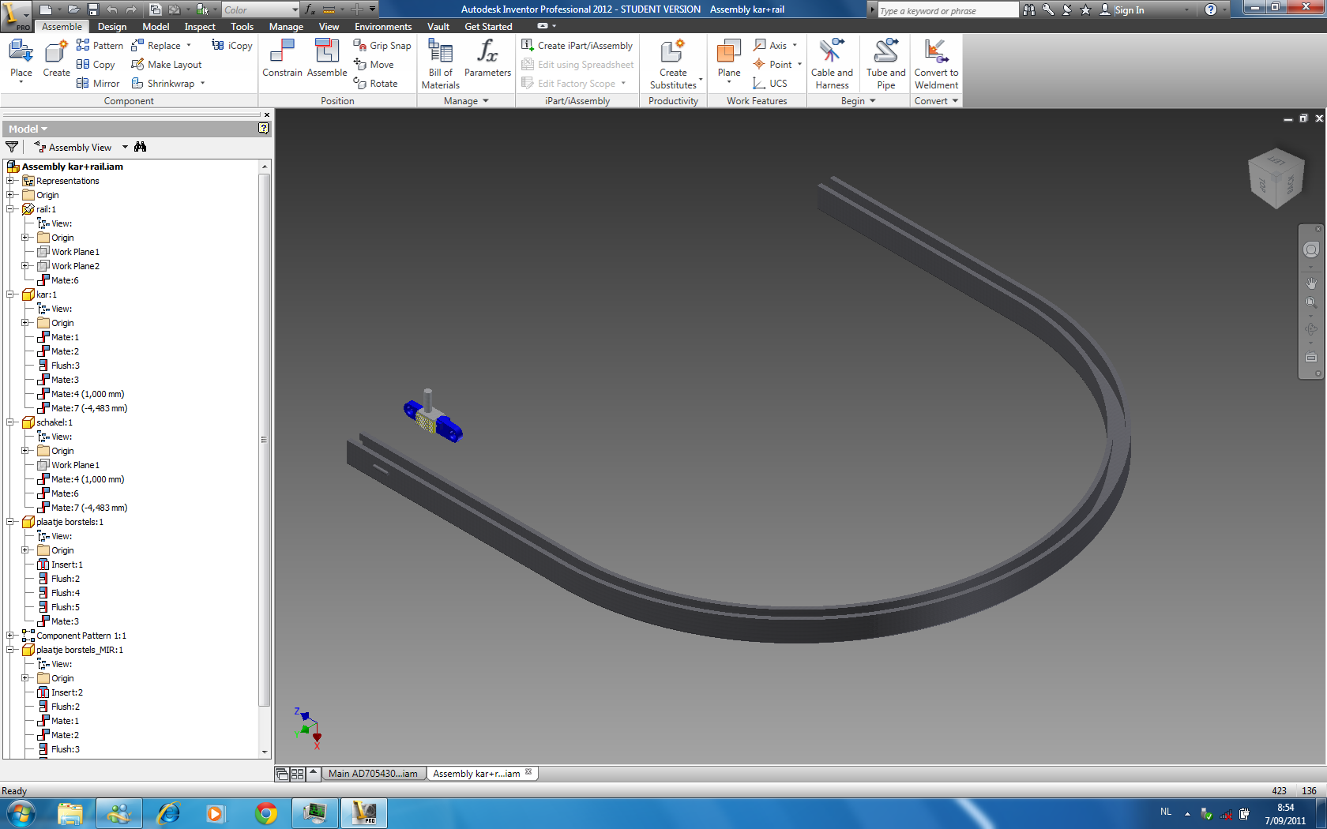Open the Color style combo box
Image resolution: width=1327 pixels, height=829 pixels.
(260, 9)
